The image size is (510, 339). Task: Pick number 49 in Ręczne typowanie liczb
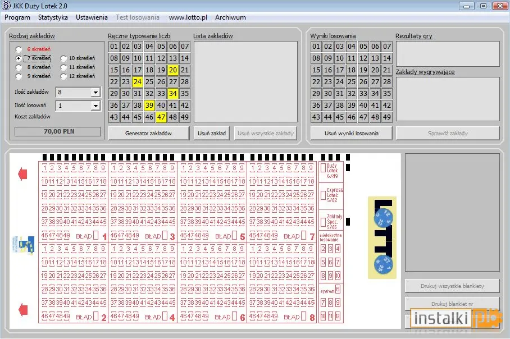click(185, 117)
